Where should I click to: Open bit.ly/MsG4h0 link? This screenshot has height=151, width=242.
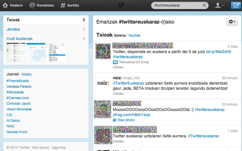click(219, 52)
